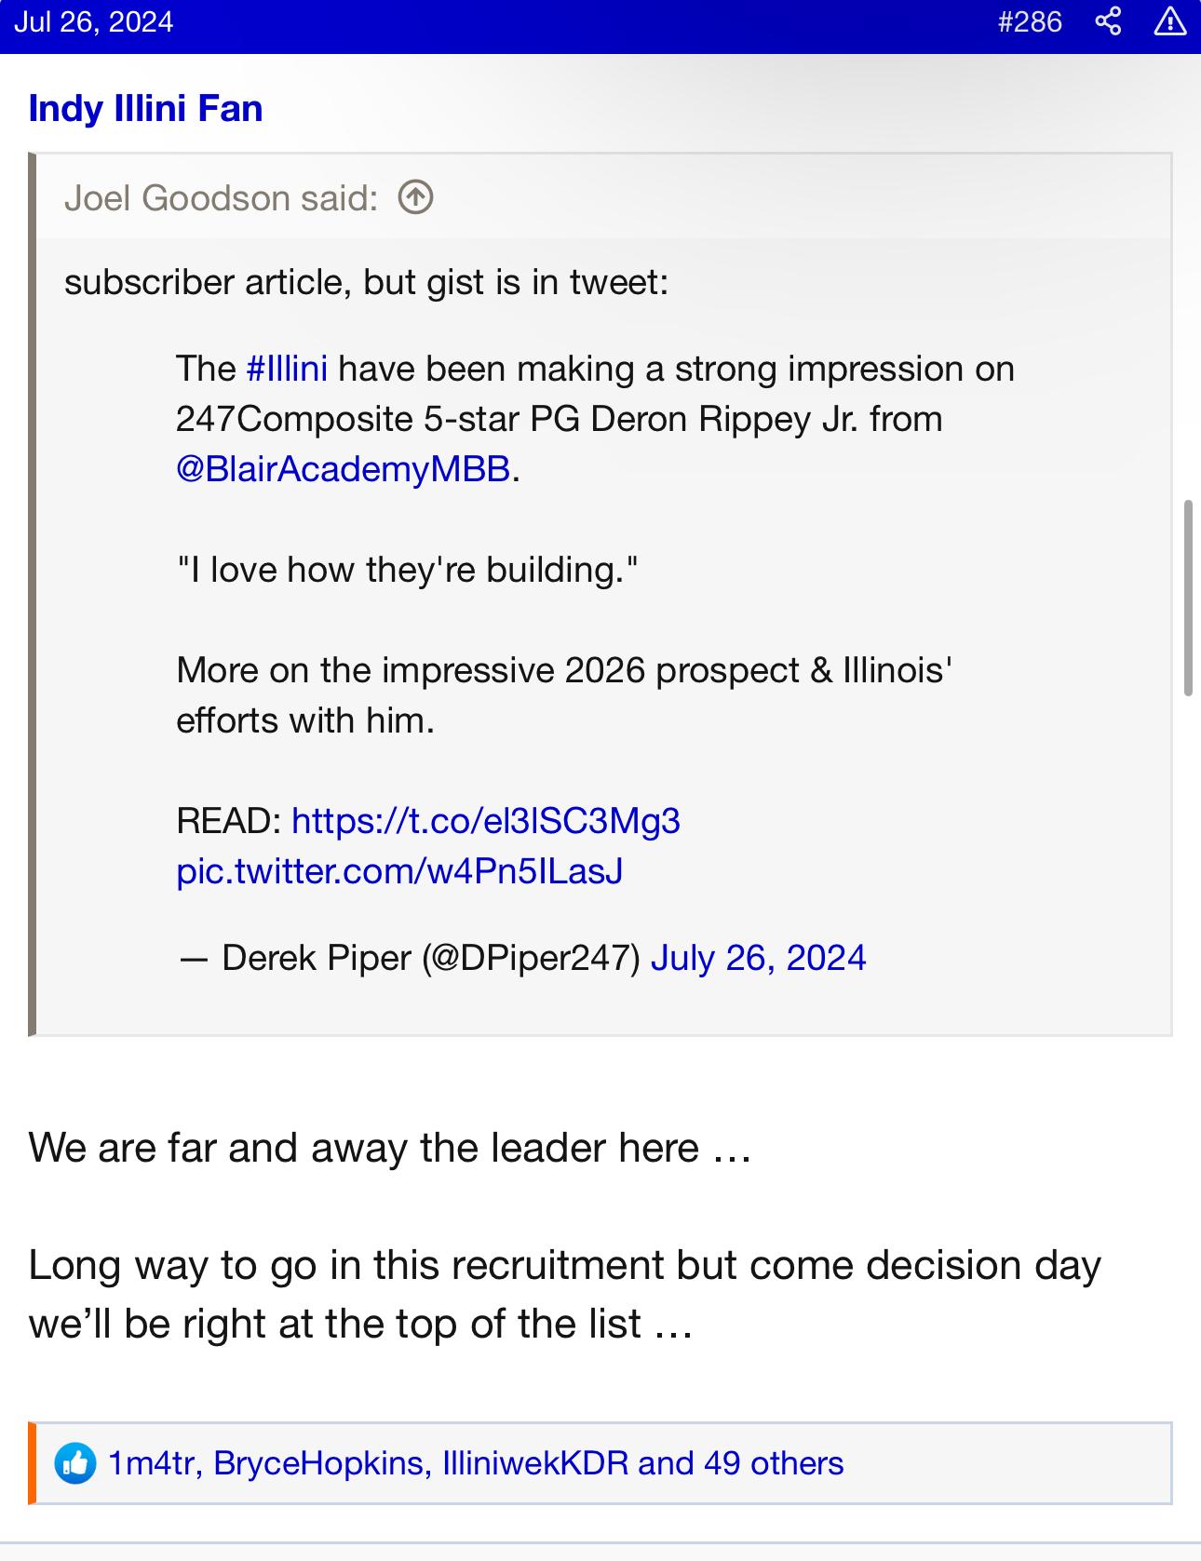Viewport: 1201px width, 1561px height.
Task: View IlliniwekKDR's profile from likes list
Action: pyautogui.click(x=535, y=1463)
